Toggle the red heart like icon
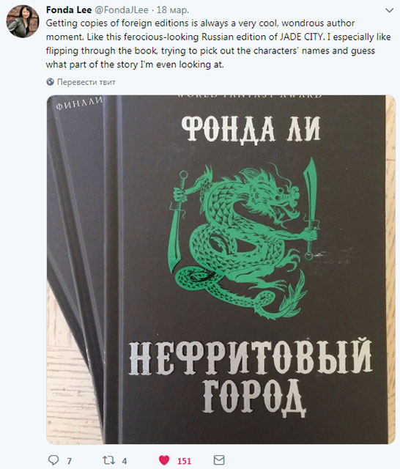The width and height of the screenshot is (400, 469). [x=164, y=460]
